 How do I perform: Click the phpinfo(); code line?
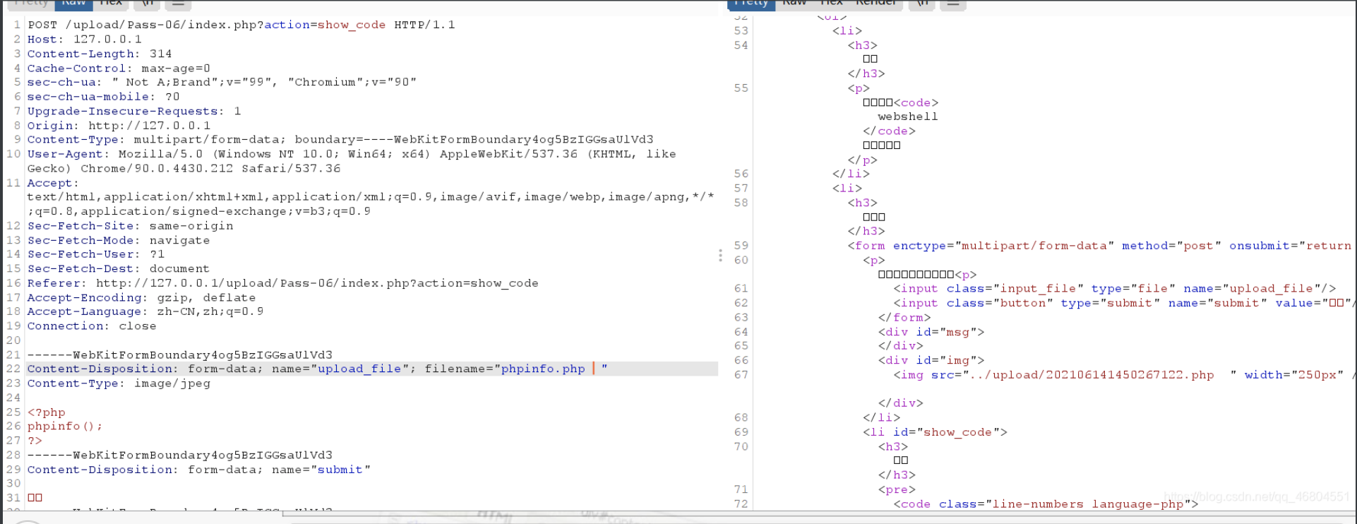point(65,426)
